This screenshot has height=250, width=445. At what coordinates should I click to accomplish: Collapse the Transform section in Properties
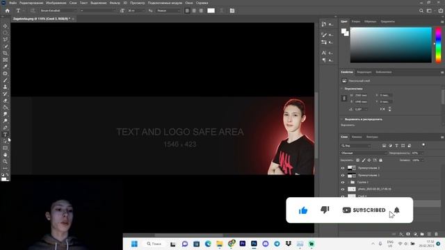coord(341,89)
